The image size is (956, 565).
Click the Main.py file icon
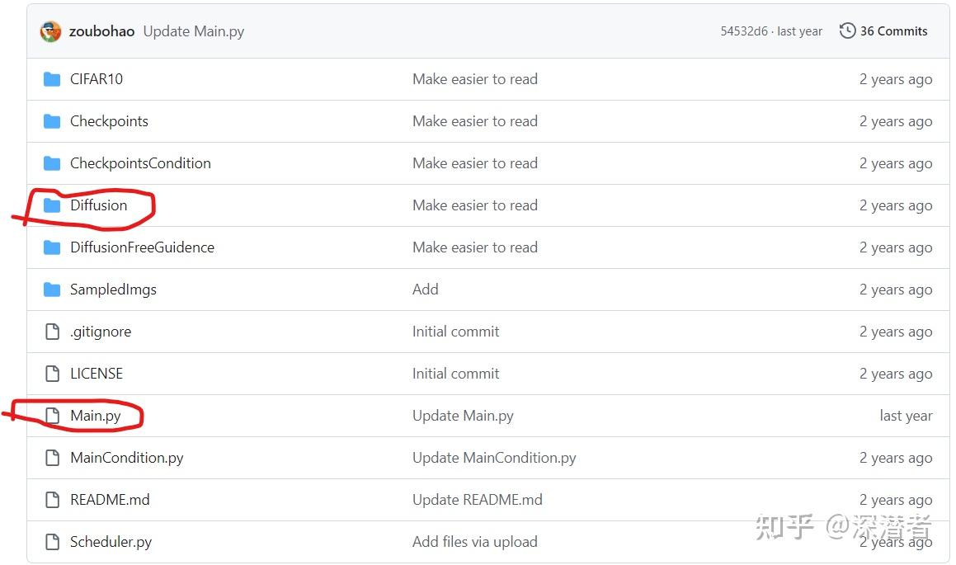[52, 416]
